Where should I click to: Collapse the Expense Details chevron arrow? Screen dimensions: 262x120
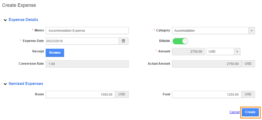coord(5,20)
